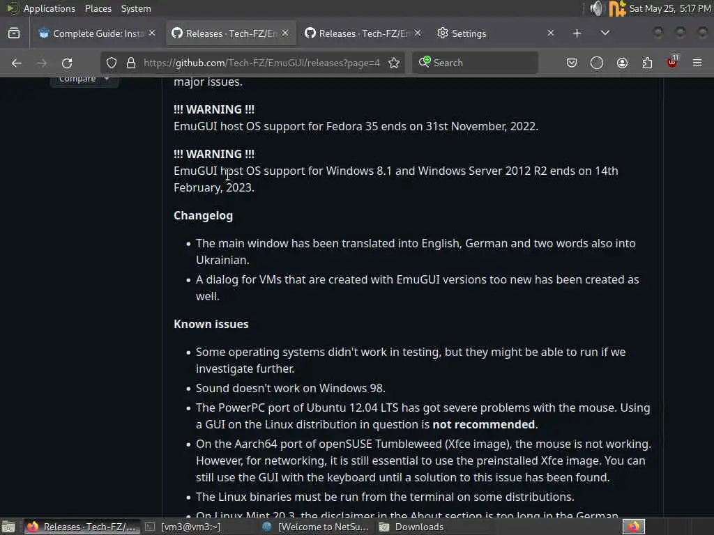The height and width of the screenshot is (535, 714).
Task: Open the Firefox hamburger application menu
Action: [x=697, y=63]
